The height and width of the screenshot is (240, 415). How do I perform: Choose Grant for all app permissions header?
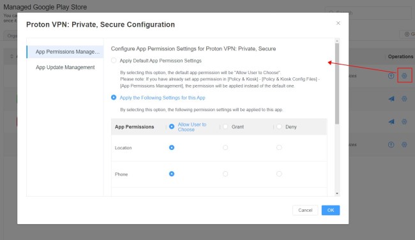[225, 127]
